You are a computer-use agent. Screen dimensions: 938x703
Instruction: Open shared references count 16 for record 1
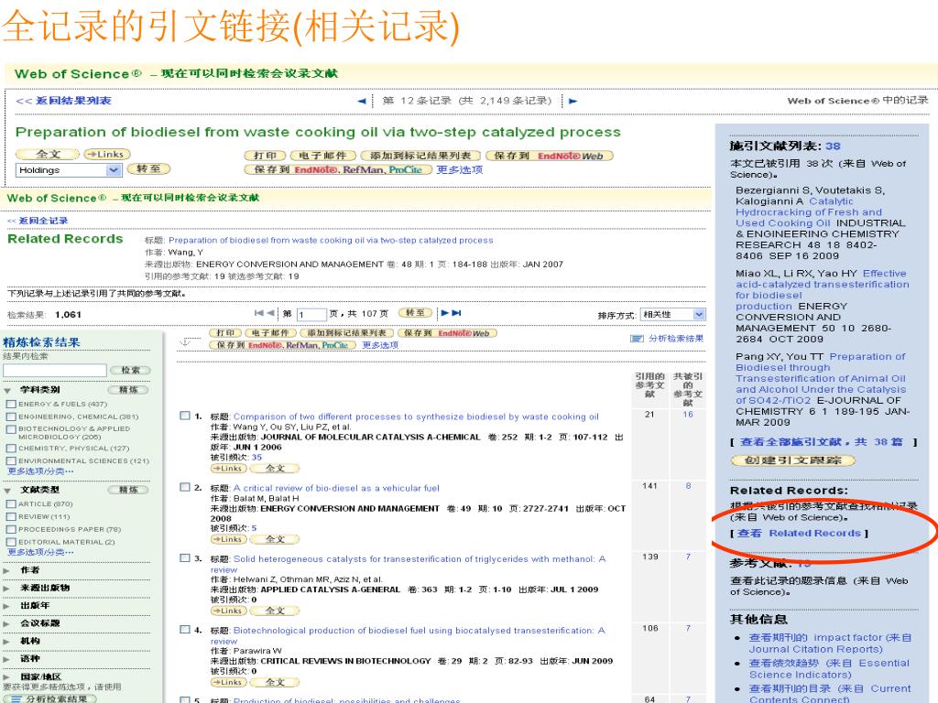(x=688, y=415)
